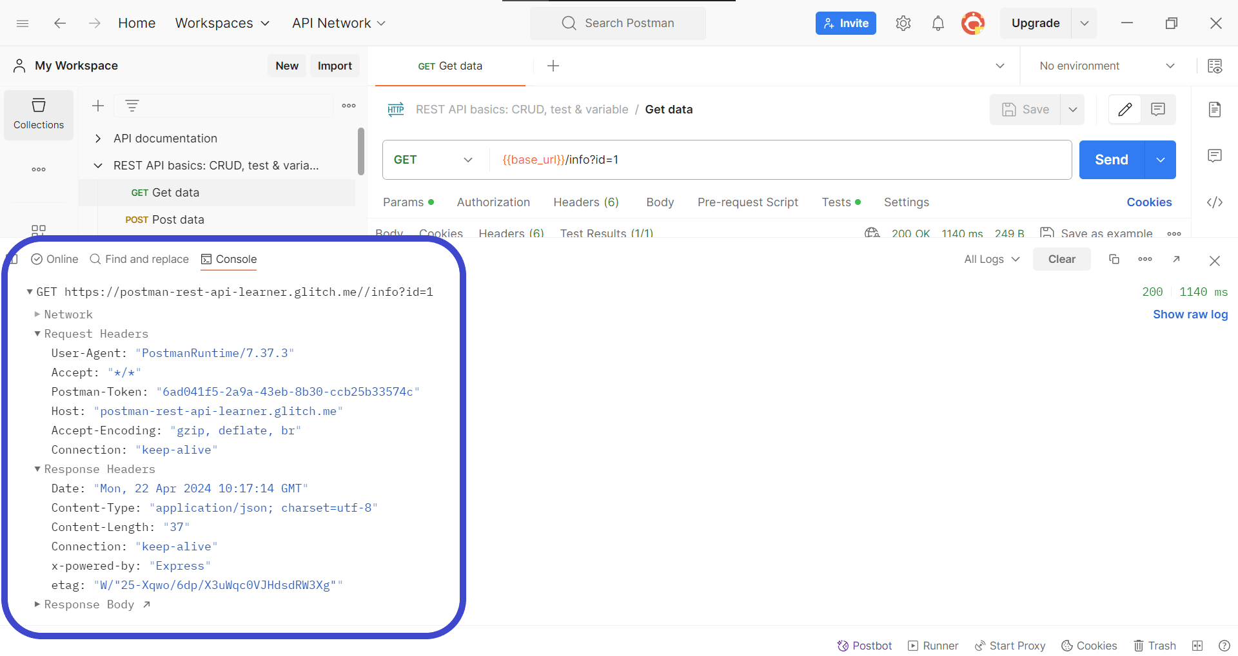Open the Upgrade dropdown arrow
Screen dimensions: 1238x656
point(1085,23)
